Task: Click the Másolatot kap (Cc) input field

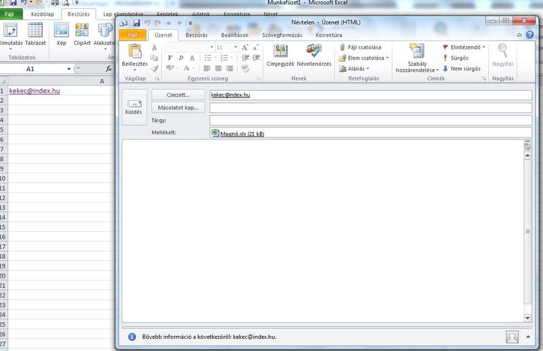Action: 371,108
